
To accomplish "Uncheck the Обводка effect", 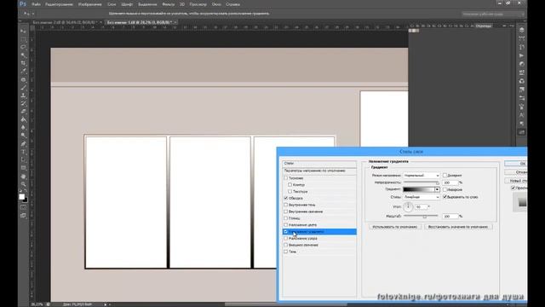I will [286, 198].
